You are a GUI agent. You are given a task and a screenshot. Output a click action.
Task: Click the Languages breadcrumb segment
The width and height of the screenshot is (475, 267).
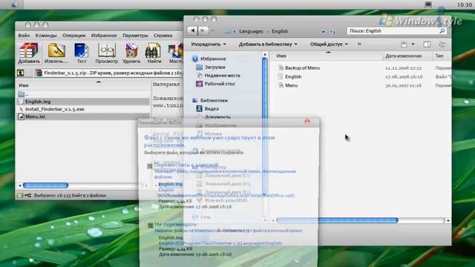[251, 31]
